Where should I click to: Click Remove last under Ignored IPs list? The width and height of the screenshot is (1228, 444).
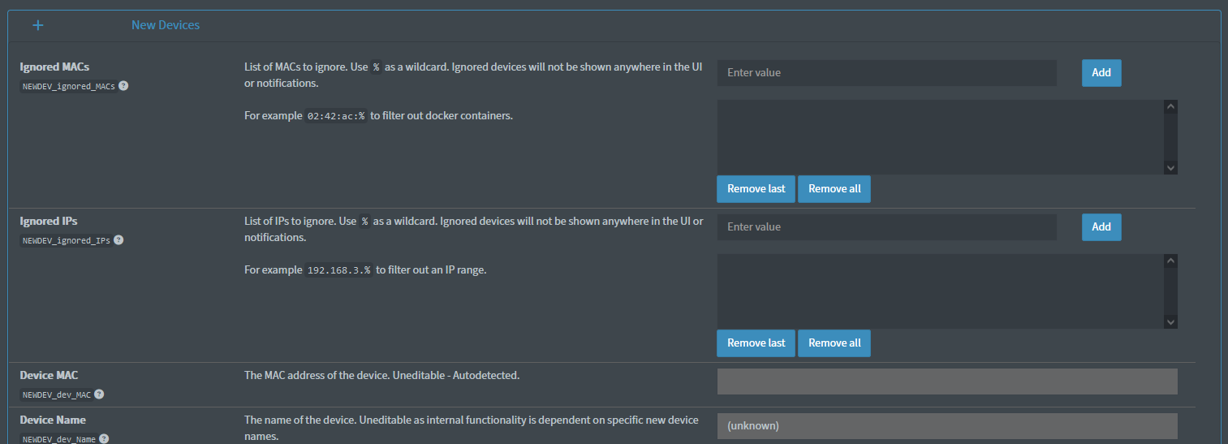coord(756,343)
